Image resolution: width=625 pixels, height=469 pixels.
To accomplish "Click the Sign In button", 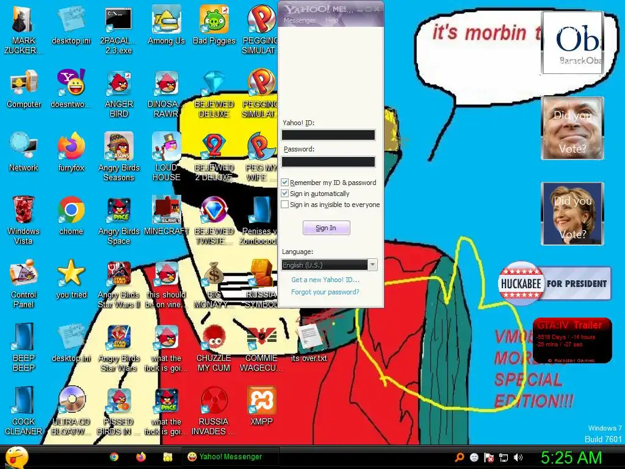I will point(326,228).
